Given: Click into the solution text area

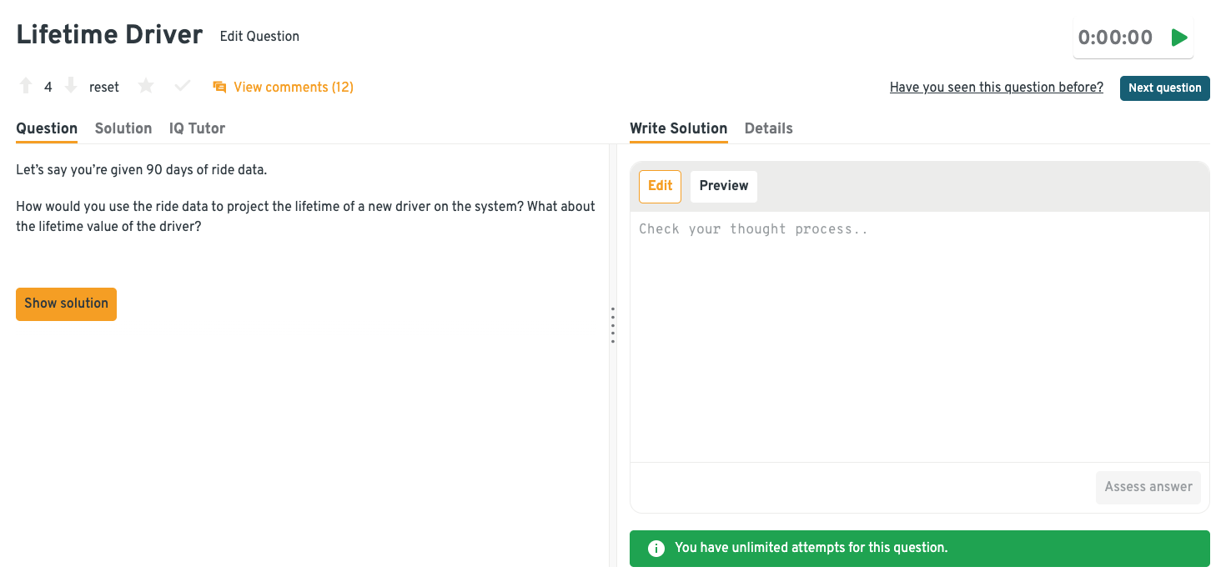Looking at the screenshot, I should 919,334.
